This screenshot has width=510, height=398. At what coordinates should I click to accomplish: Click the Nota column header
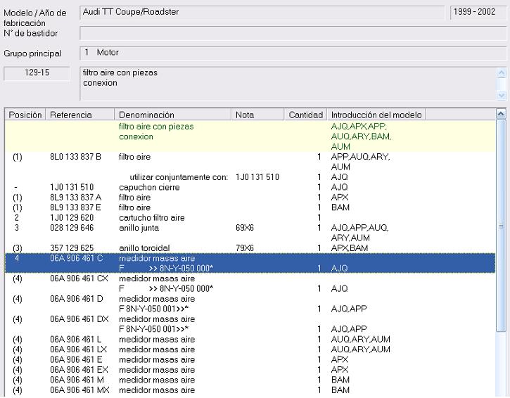click(x=257, y=115)
